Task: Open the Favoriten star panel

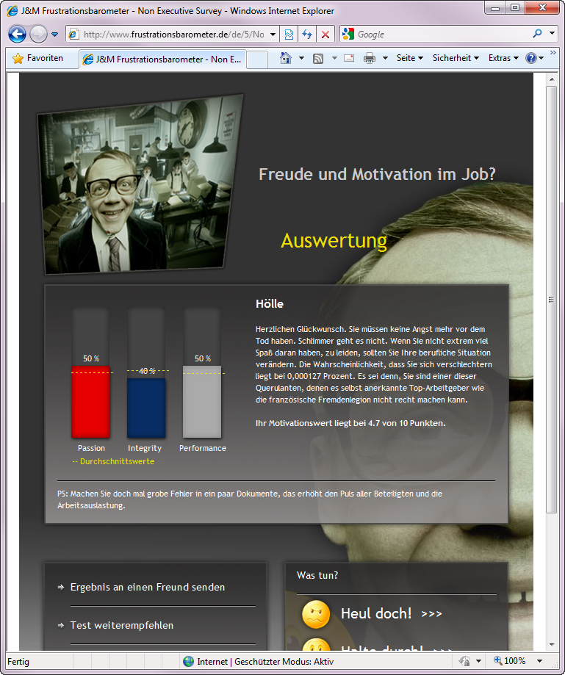Action: (38, 58)
